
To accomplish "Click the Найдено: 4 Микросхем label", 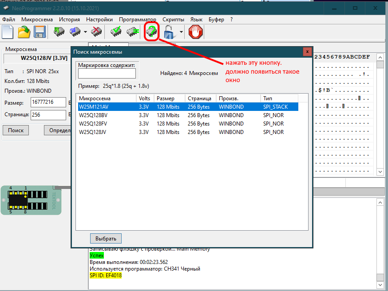I will 189,73.
